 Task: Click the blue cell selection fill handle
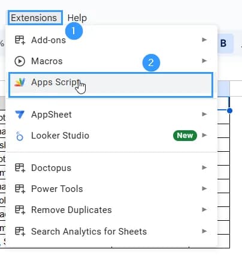click(x=229, y=110)
